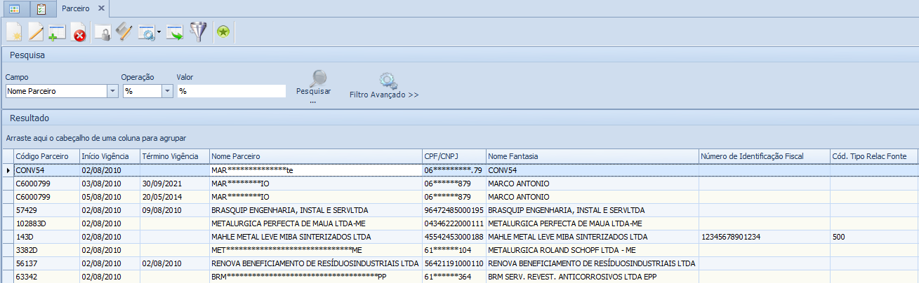The height and width of the screenshot is (283, 919).
Task: Click the padlock lock icon
Action: [x=103, y=32]
